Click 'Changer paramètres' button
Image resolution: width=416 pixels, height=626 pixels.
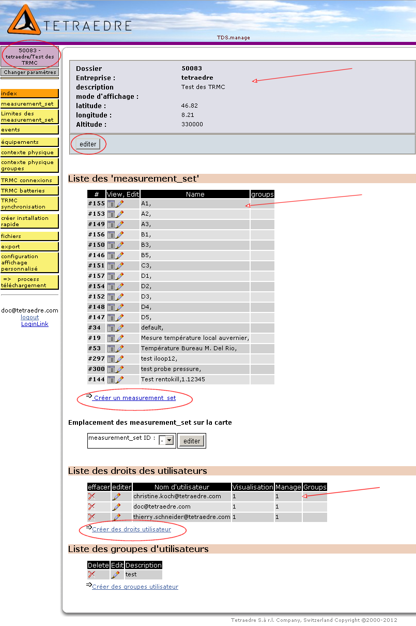pos(29,72)
